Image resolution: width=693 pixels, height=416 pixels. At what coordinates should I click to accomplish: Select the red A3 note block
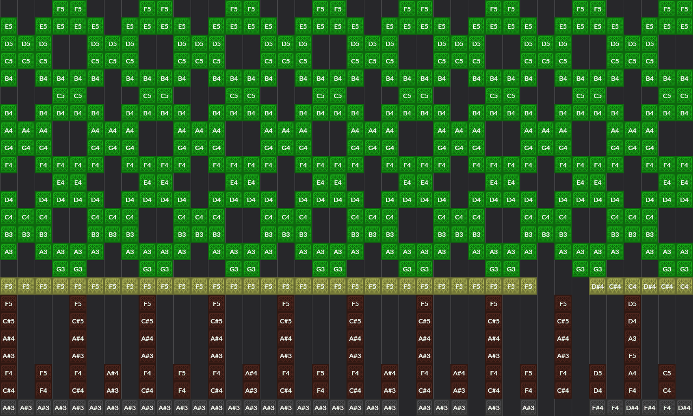coord(632,339)
